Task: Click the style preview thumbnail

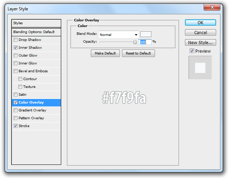Action: click(x=200, y=68)
